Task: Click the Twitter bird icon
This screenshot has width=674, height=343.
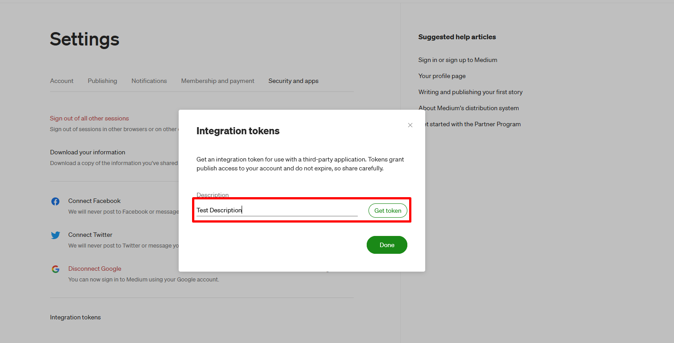Action: pyautogui.click(x=55, y=236)
